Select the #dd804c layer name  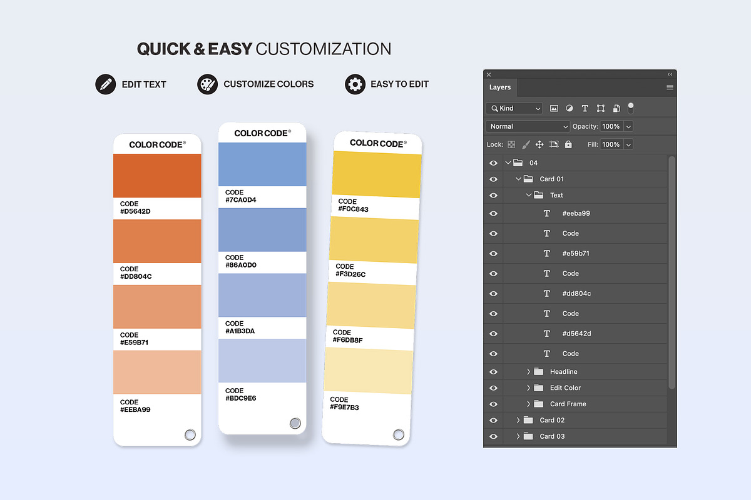576,293
